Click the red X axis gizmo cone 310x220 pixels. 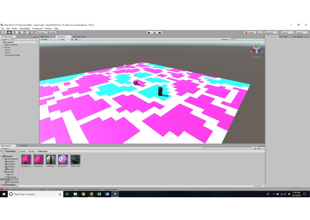click(253, 51)
